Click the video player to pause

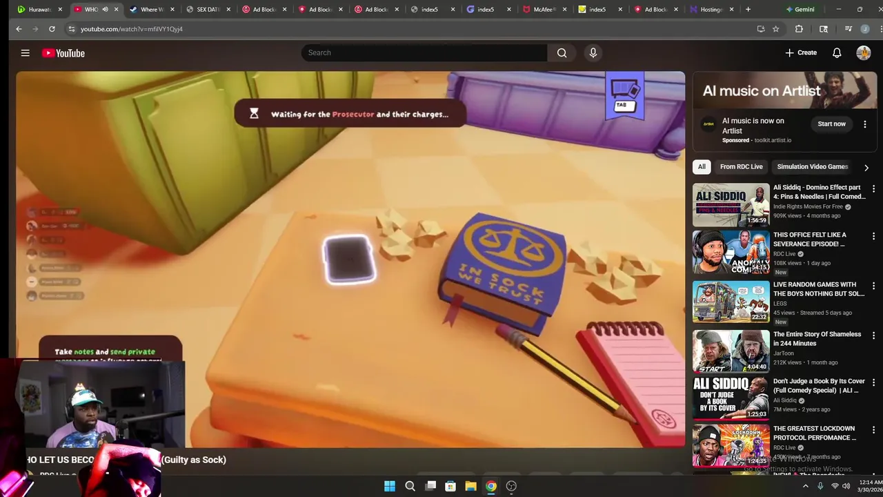(x=350, y=260)
